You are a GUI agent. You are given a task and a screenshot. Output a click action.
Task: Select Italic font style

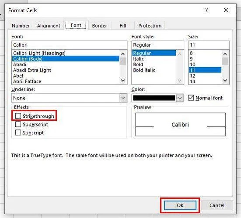coord(154,59)
